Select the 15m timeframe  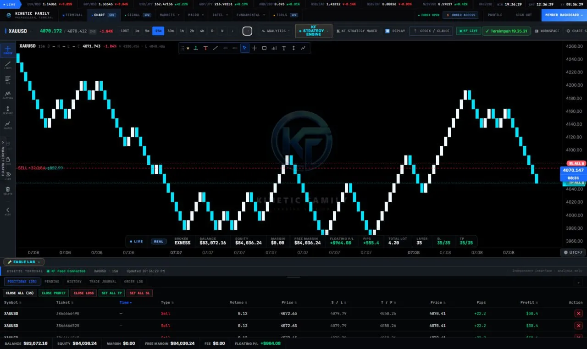[158, 31]
